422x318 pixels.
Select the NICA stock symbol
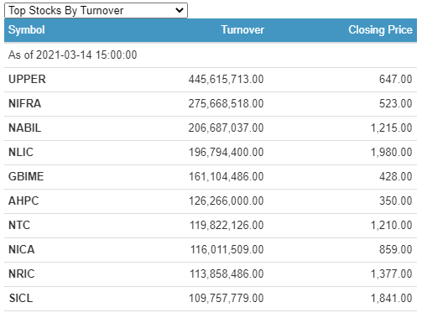[22, 249]
